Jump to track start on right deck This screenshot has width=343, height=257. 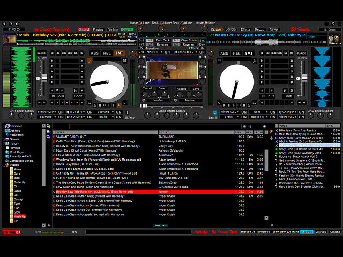262,53
